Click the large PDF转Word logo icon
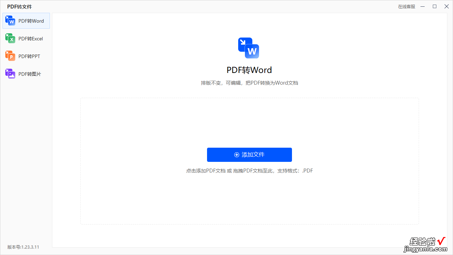Screen dimensions: 453x255 click(249, 48)
